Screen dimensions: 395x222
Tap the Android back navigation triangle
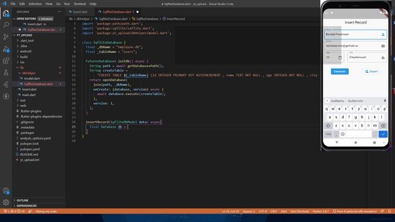pos(337,142)
